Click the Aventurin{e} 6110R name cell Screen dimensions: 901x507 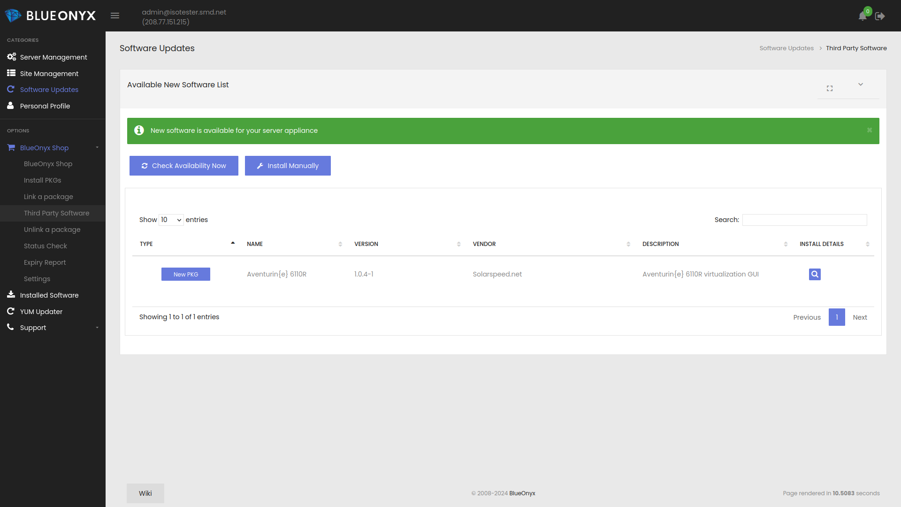coord(277,274)
